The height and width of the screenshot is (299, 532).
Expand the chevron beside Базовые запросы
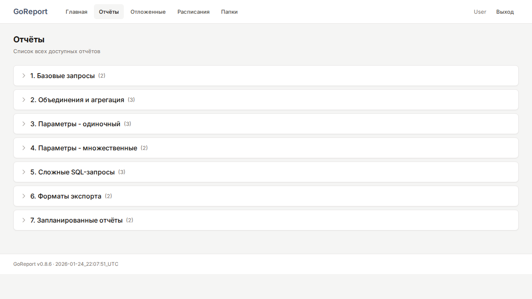click(24, 76)
